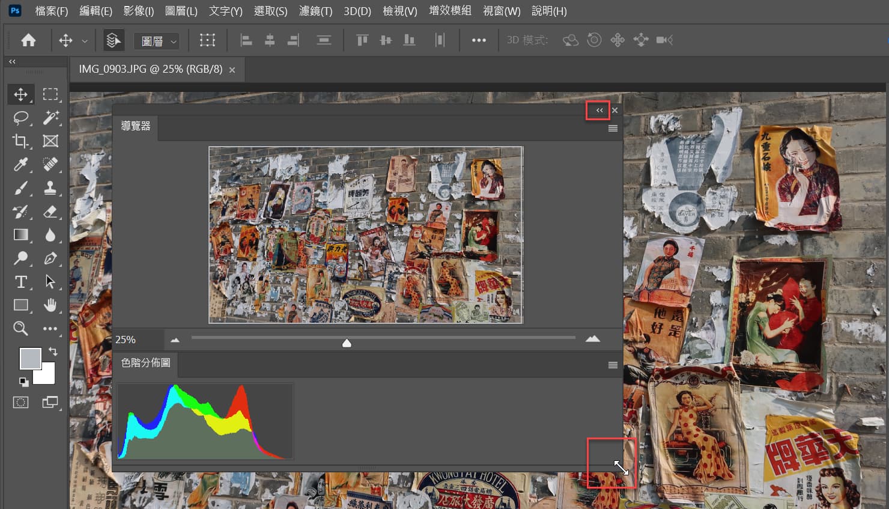Viewport: 889px width, 509px height.
Task: Select the Rectangle shape tool
Action: point(20,305)
